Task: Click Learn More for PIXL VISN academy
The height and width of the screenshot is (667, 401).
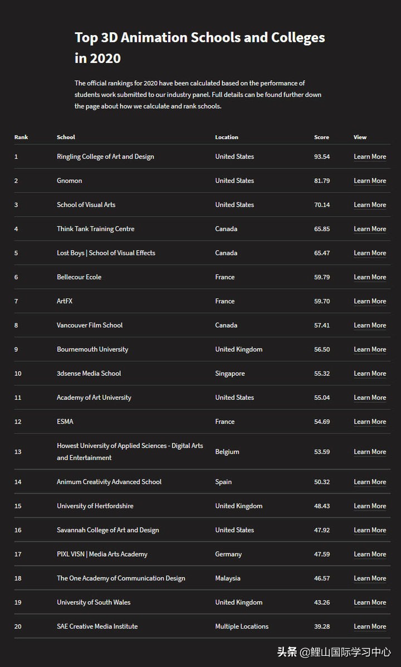Action: 370,555
